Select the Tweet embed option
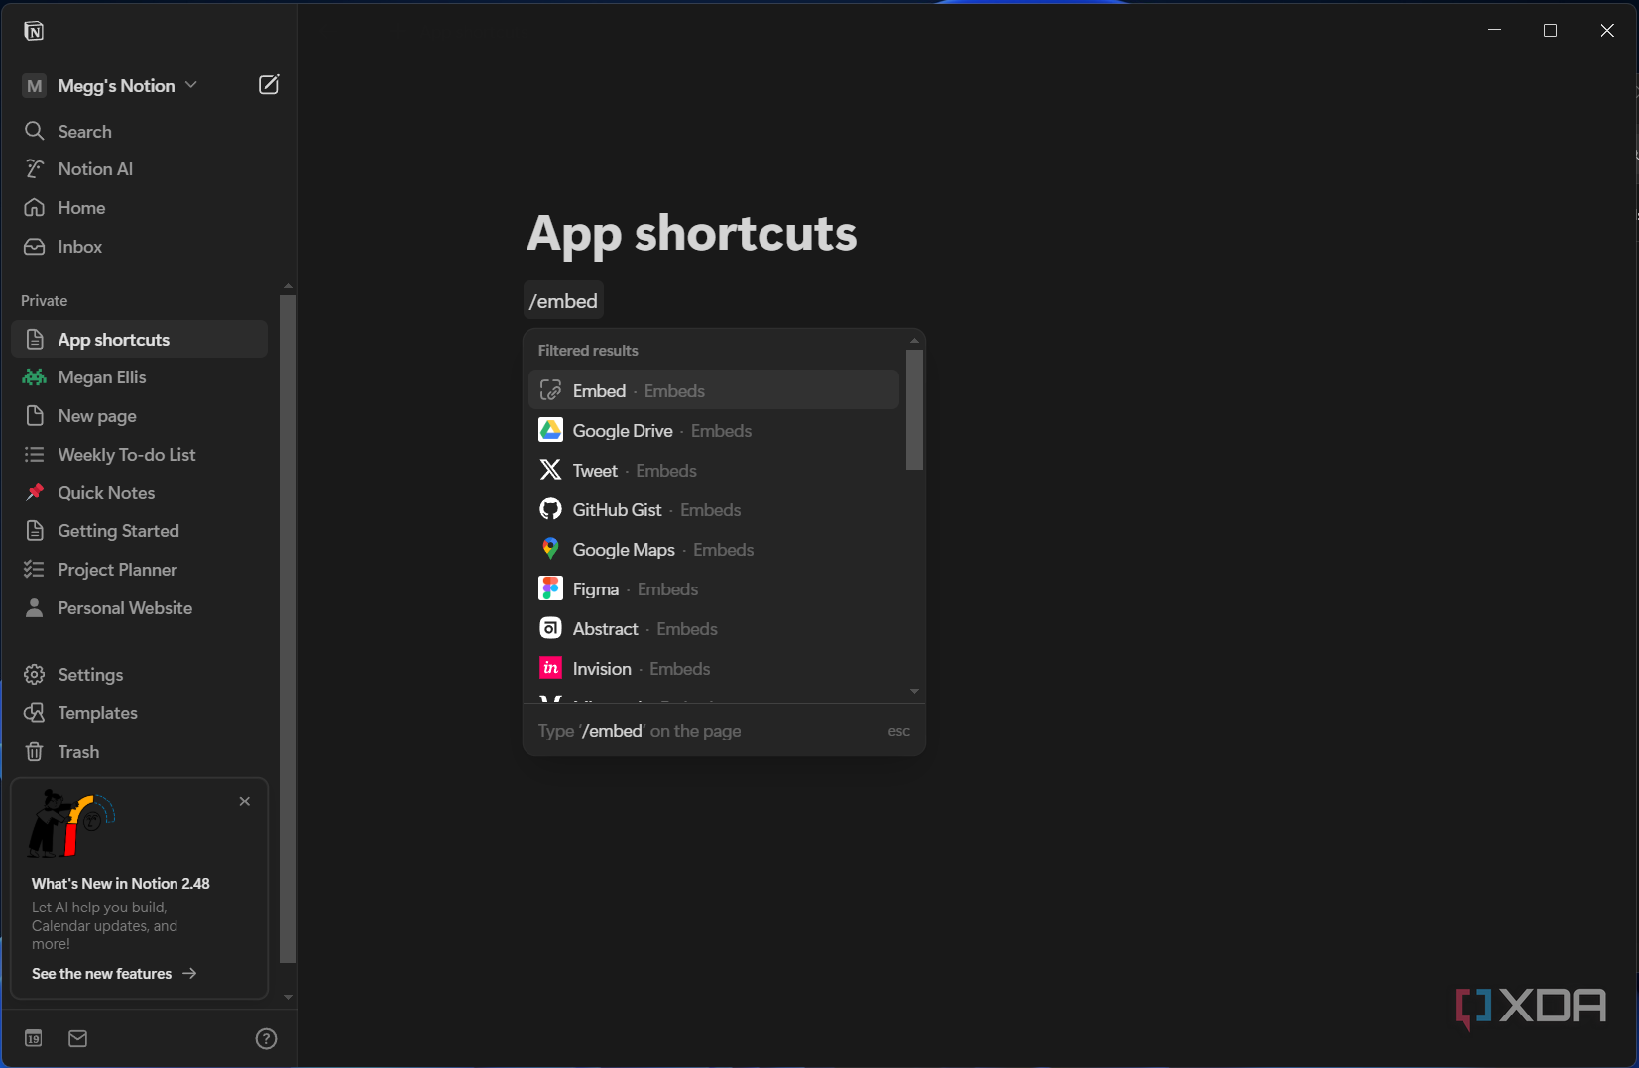The image size is (1639, 1068). [x=714, y=470]
